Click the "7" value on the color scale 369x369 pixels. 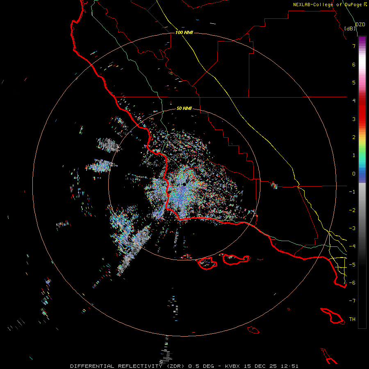pos(354,46)
